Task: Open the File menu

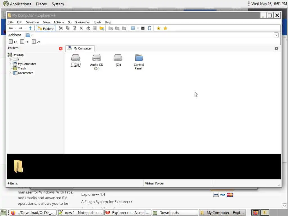Action: [x=11, y=22]
